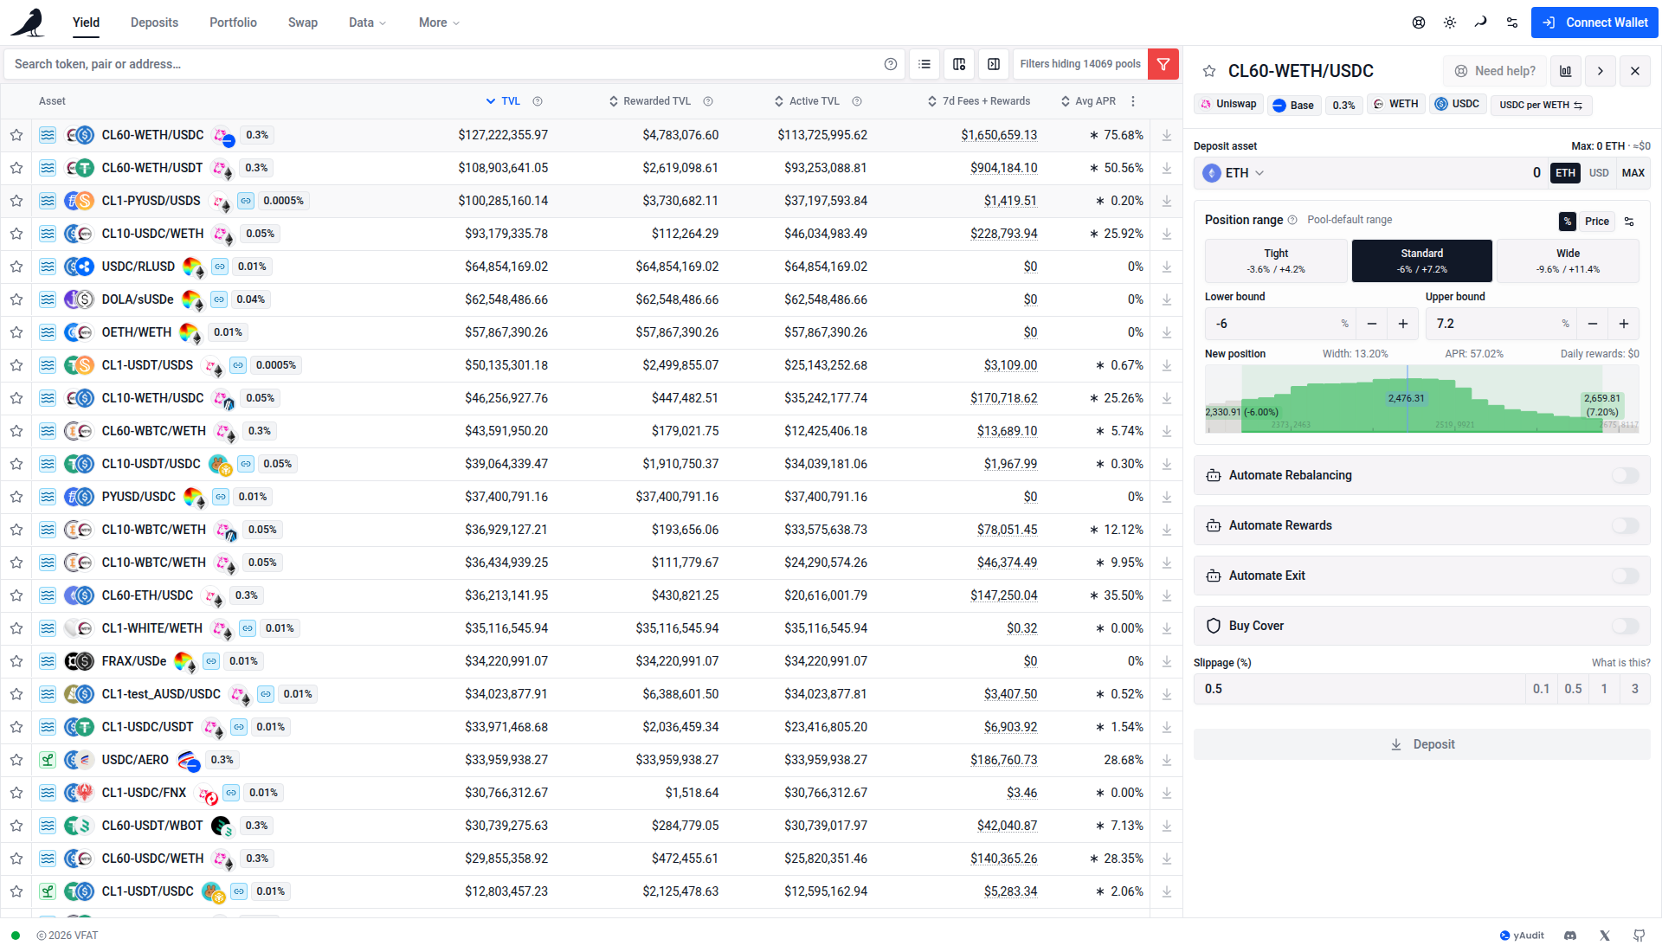Enable Buy Cover switch
Screen dimensions: 1662x952
[x=1625, y=626]
